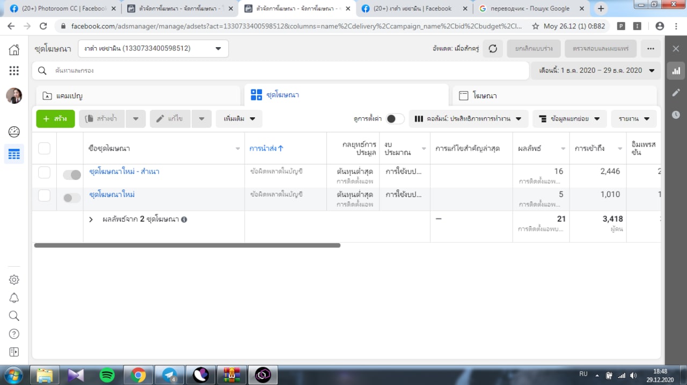Tick the checkbox of the second ad set row
Viewport: 687px width, 385px height.
point(44,195)
